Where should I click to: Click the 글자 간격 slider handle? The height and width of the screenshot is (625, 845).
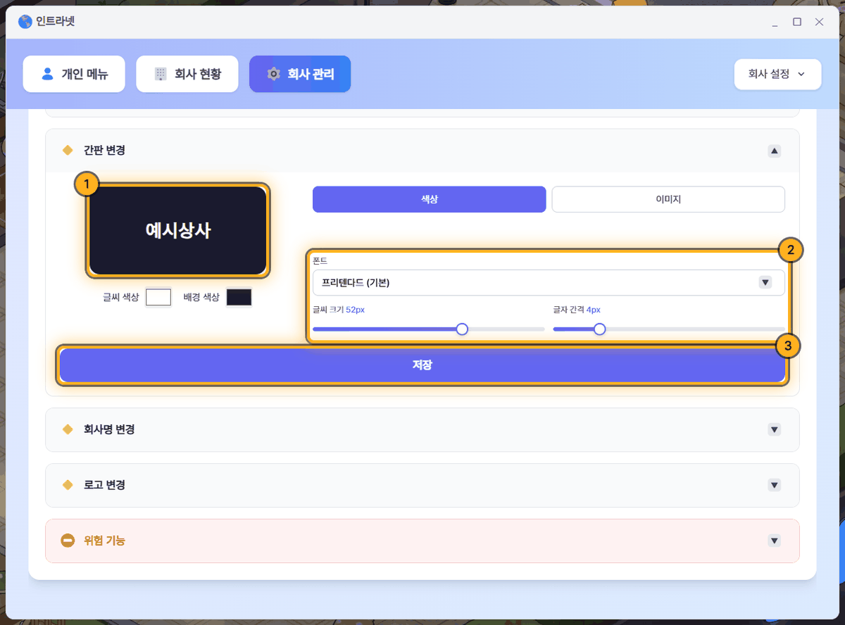tap(599, 329)
